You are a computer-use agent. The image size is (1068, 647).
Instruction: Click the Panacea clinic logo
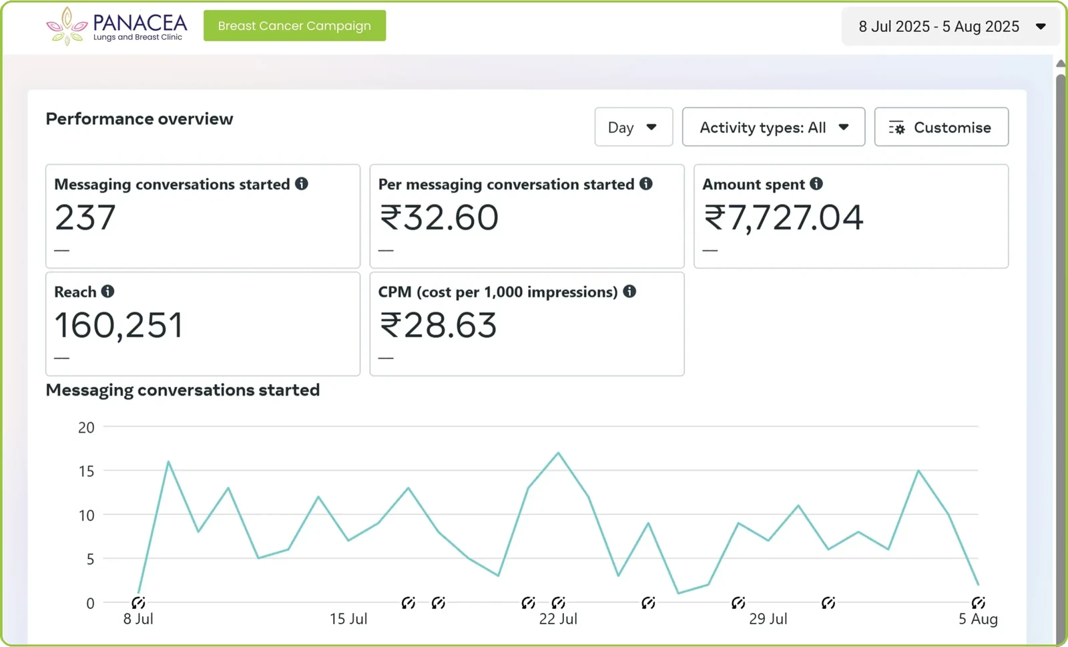[116, 26]
